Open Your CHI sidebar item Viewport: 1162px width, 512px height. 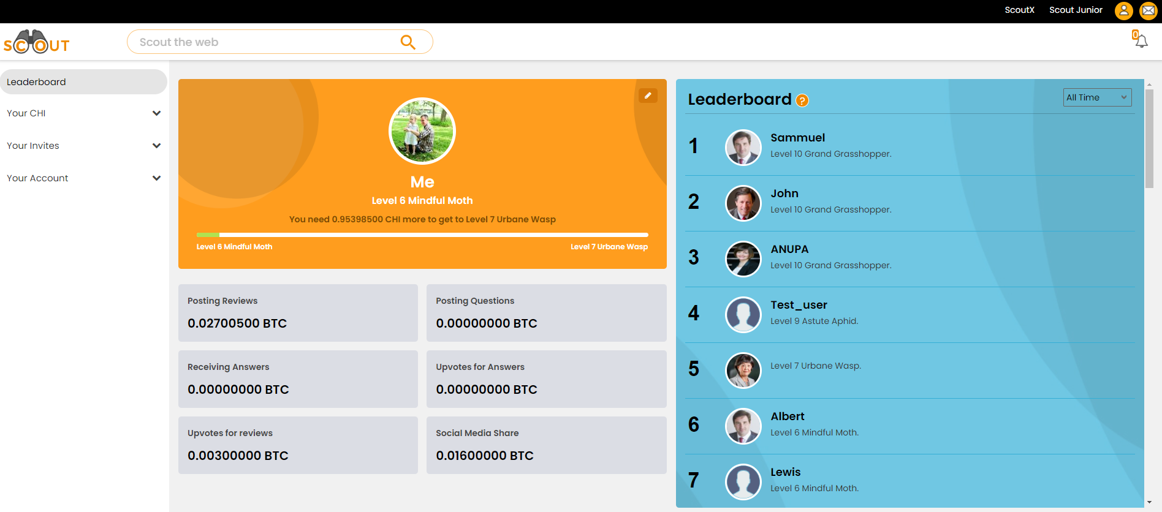pos(83,113)
